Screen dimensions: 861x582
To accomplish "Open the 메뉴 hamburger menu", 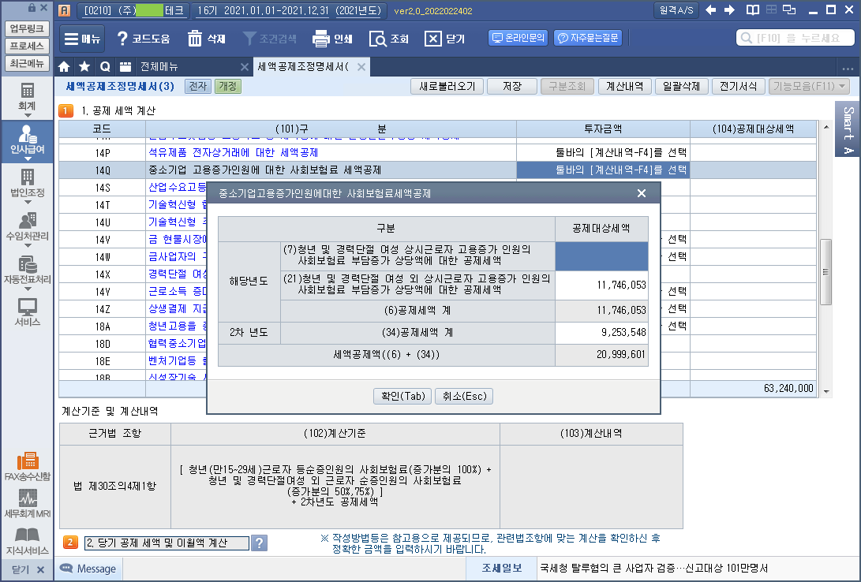I will [x=82, y=39].
